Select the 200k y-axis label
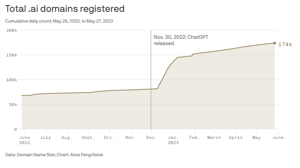This screenshot has width=300, height=168. coord(12,30)
